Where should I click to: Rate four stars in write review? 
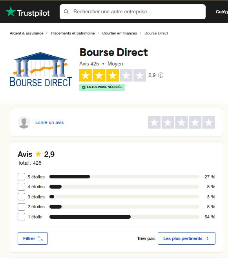tap(195, 122)
